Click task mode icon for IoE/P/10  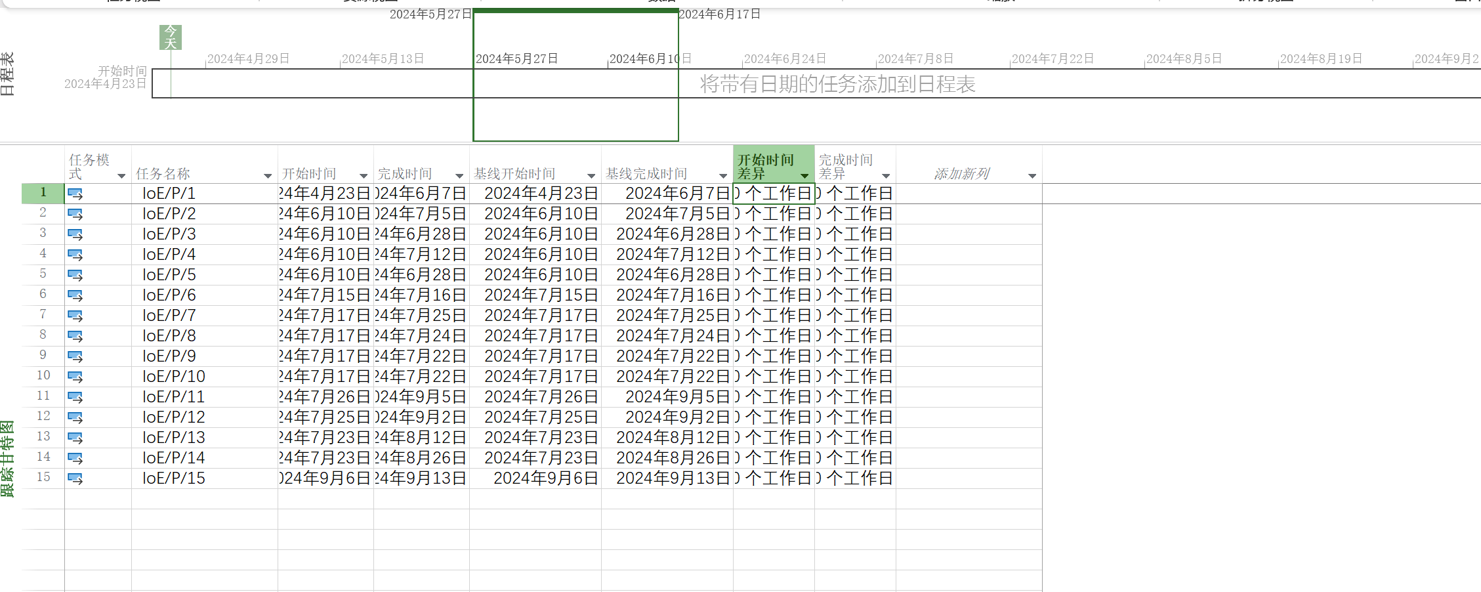[75, 377]
